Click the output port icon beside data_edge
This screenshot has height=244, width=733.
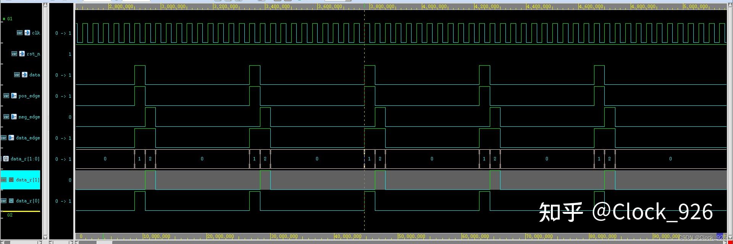pos(11,138)
